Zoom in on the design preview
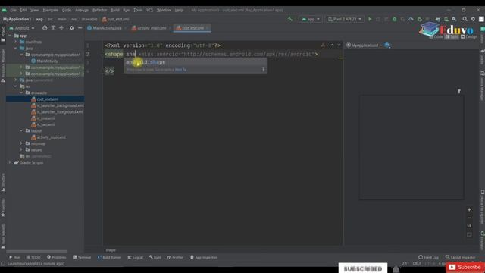 click(469, 209)
